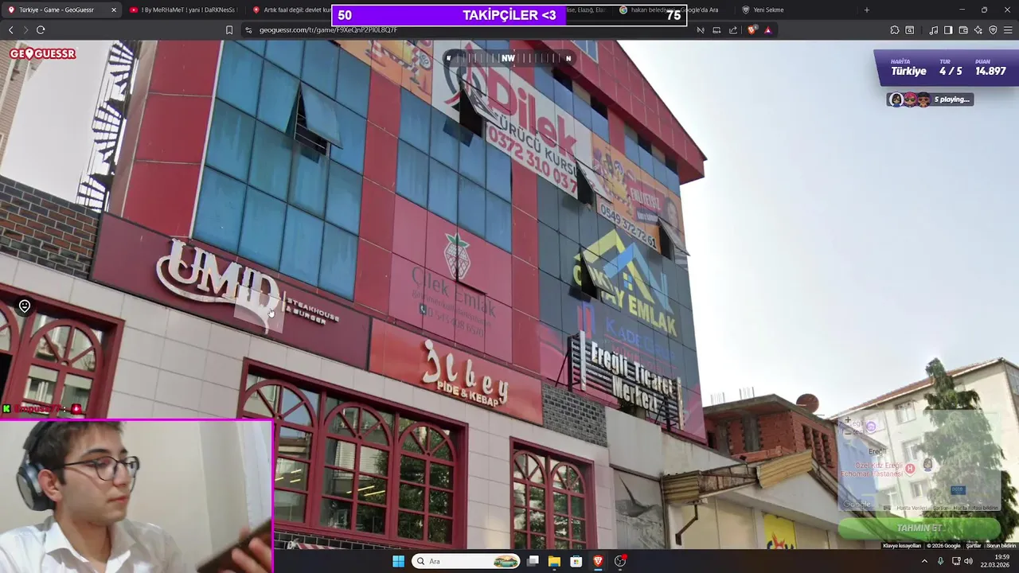Click the emote reaction button on left edge
This screenshot has width=1019, height=573.
25,306
